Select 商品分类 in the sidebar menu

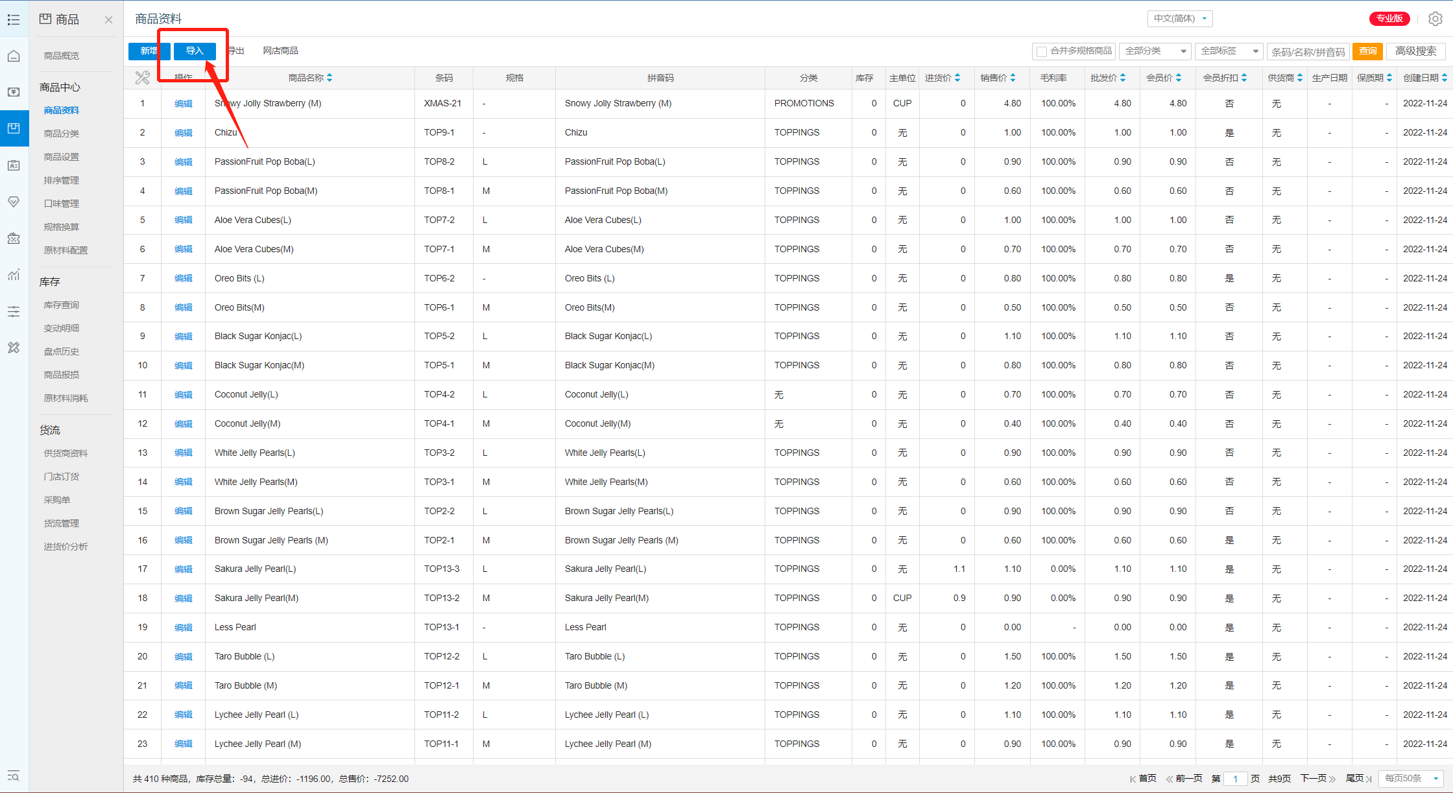(62, 134)
